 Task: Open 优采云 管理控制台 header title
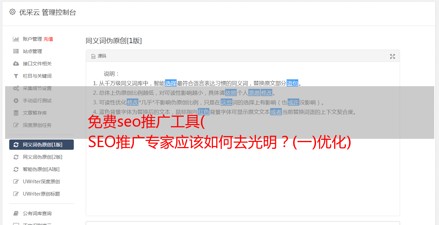click(x=47, y=12)
